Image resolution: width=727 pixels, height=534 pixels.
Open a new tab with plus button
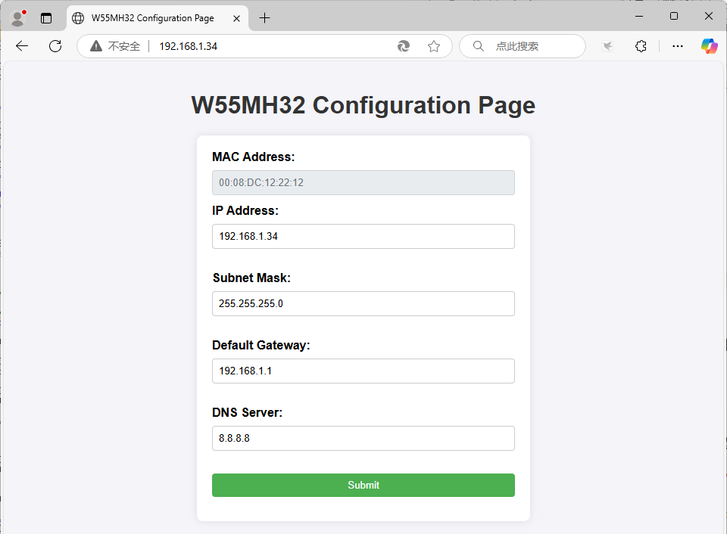(x=264, y=18)
